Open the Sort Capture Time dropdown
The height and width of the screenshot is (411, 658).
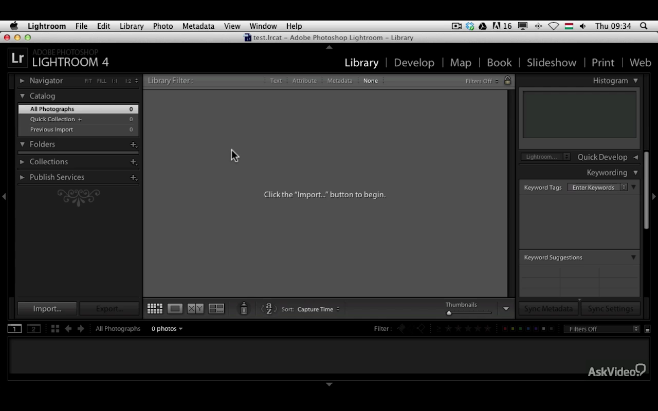click(318, 309)
